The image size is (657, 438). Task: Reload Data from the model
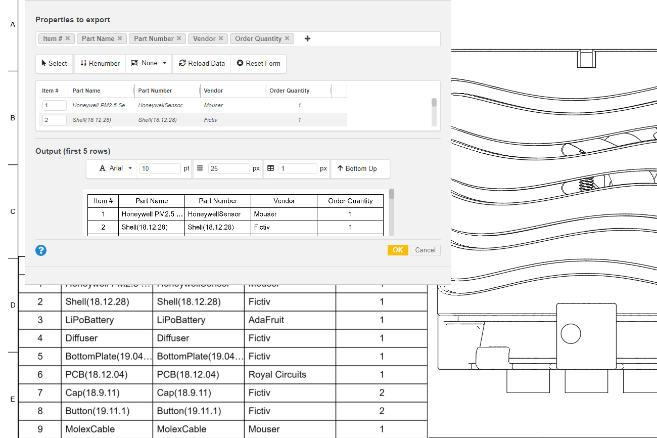click(202, 63)
